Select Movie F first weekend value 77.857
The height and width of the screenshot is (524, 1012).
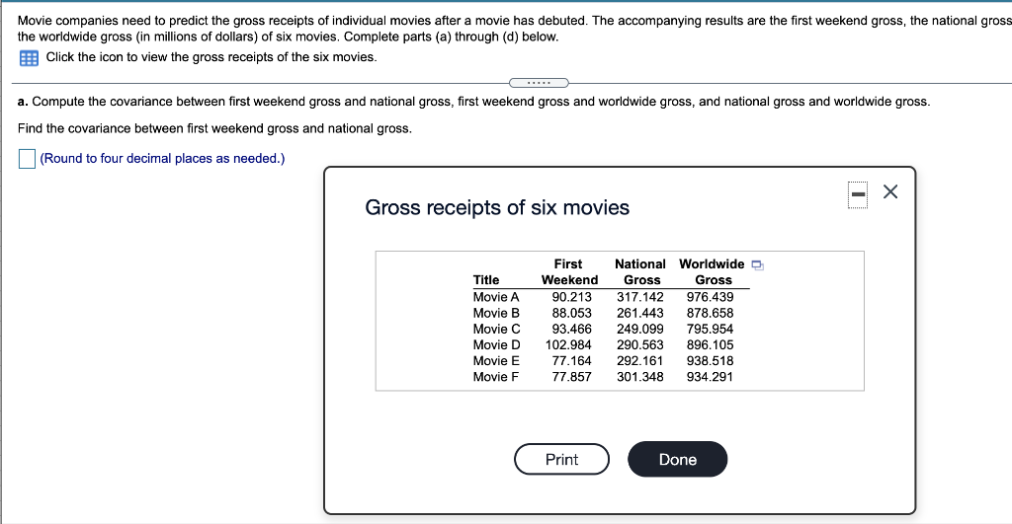click(x=571, y=377)
